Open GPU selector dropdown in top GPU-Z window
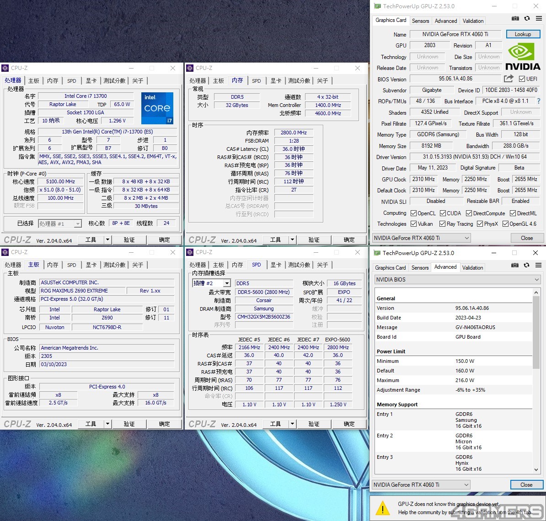The width and height of the screenshot is (546, 521). pyautogui.click(x=421, y=238)
